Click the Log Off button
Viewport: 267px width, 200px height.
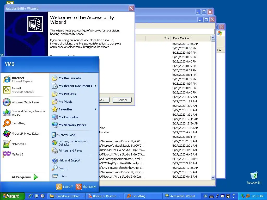(x=65, y=186)
